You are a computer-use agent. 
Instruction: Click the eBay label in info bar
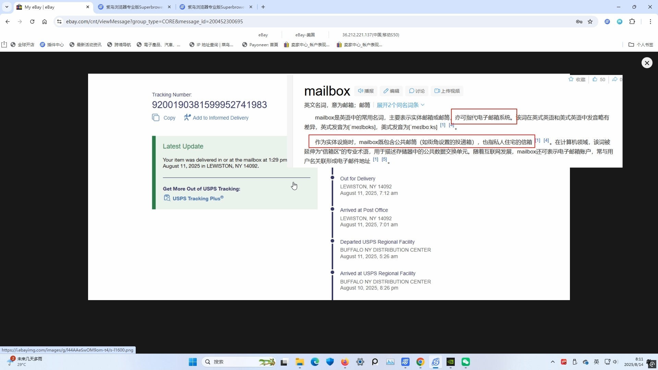pyautogui.click(x=263, y=35)
